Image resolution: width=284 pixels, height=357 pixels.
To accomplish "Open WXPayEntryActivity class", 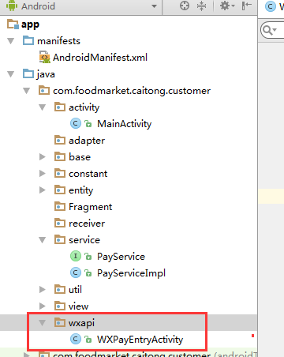I will coord(140,340).
